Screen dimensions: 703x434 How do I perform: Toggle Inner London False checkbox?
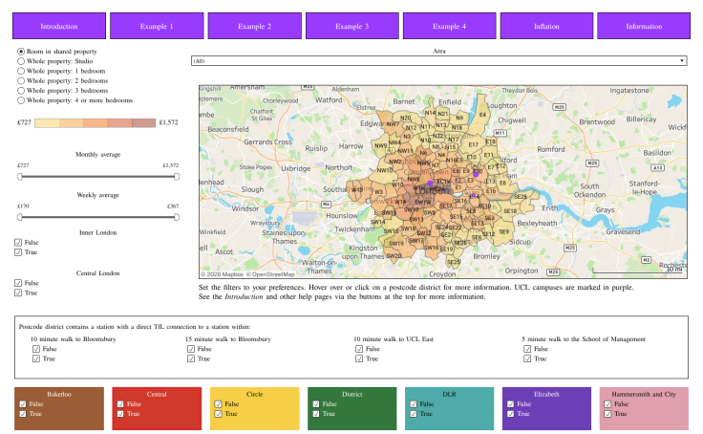click(18, 243)
